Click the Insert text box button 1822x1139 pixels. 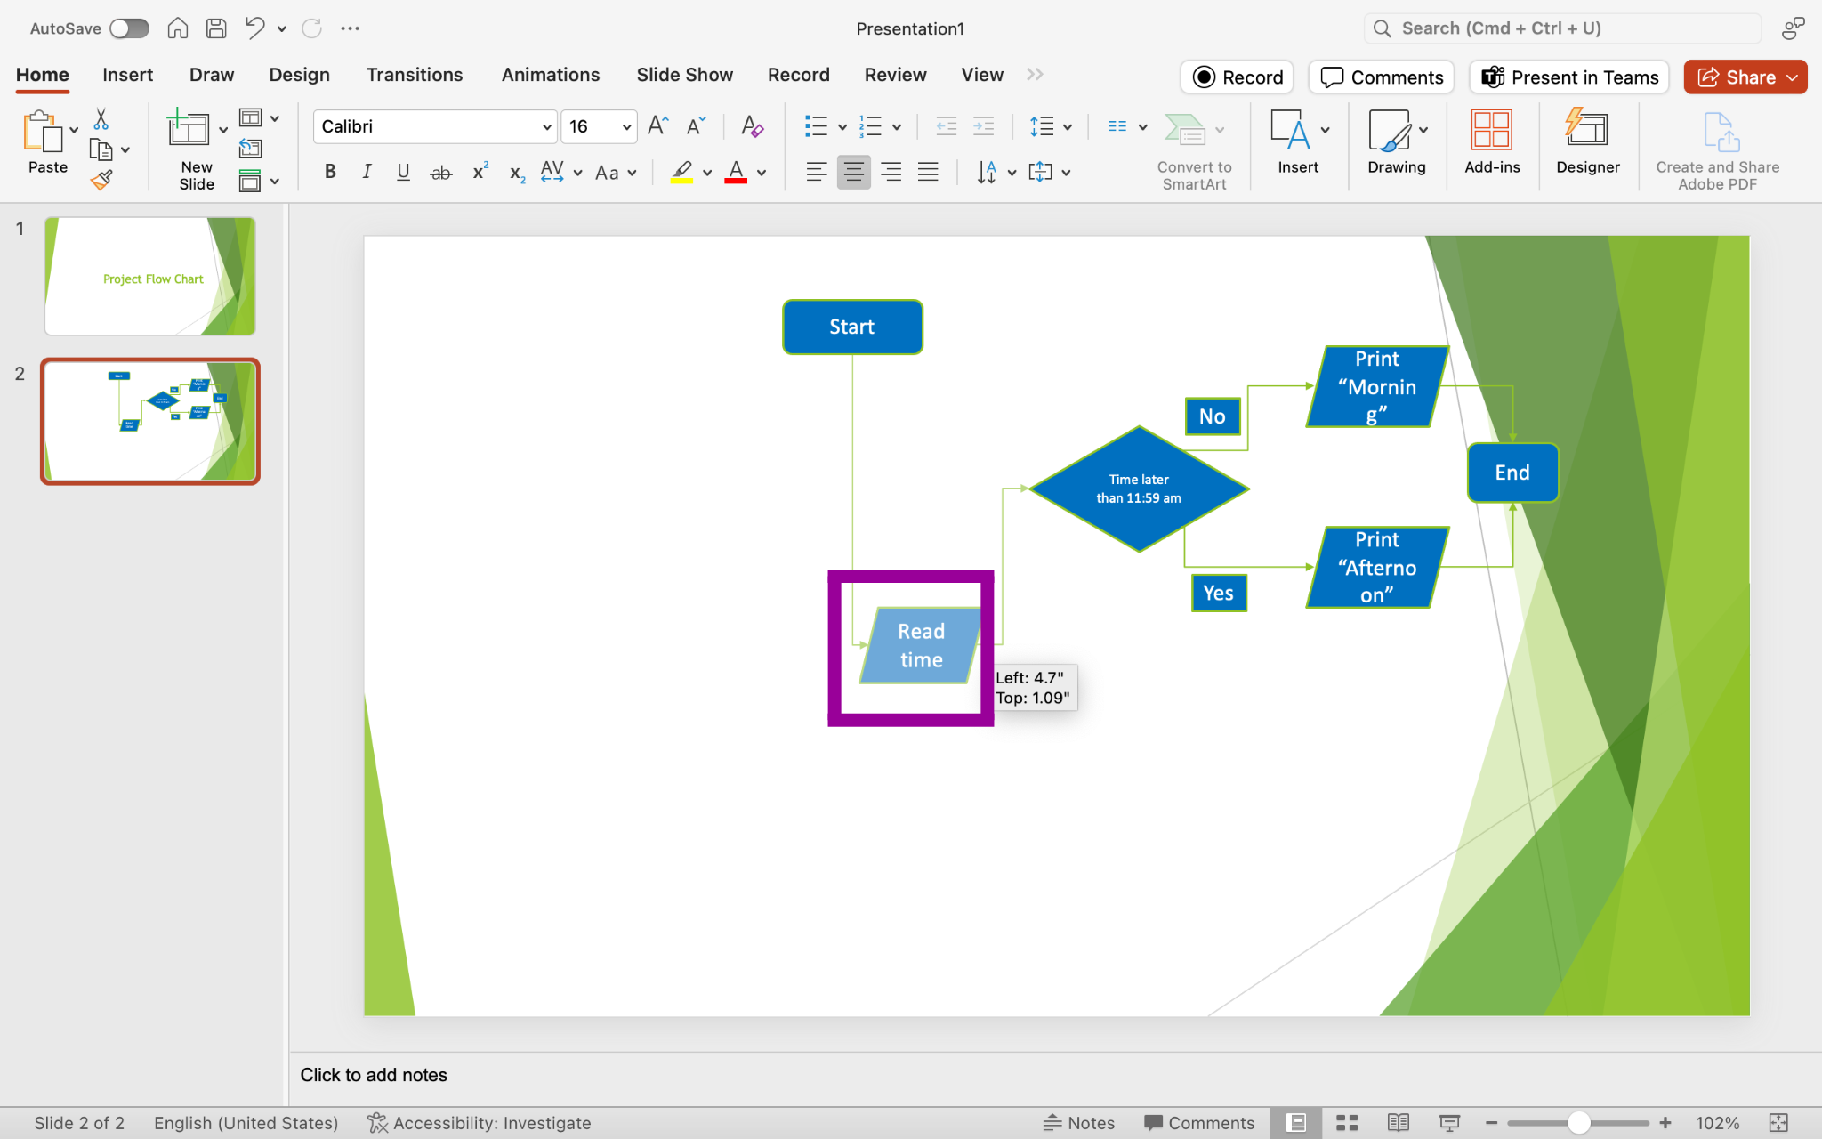coord(1298,142)
